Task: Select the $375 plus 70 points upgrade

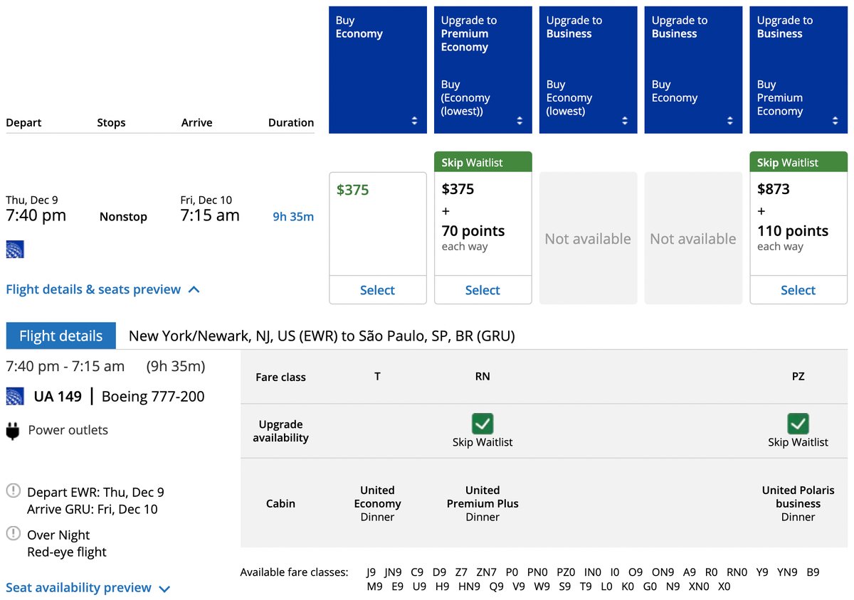Action: 483,290
